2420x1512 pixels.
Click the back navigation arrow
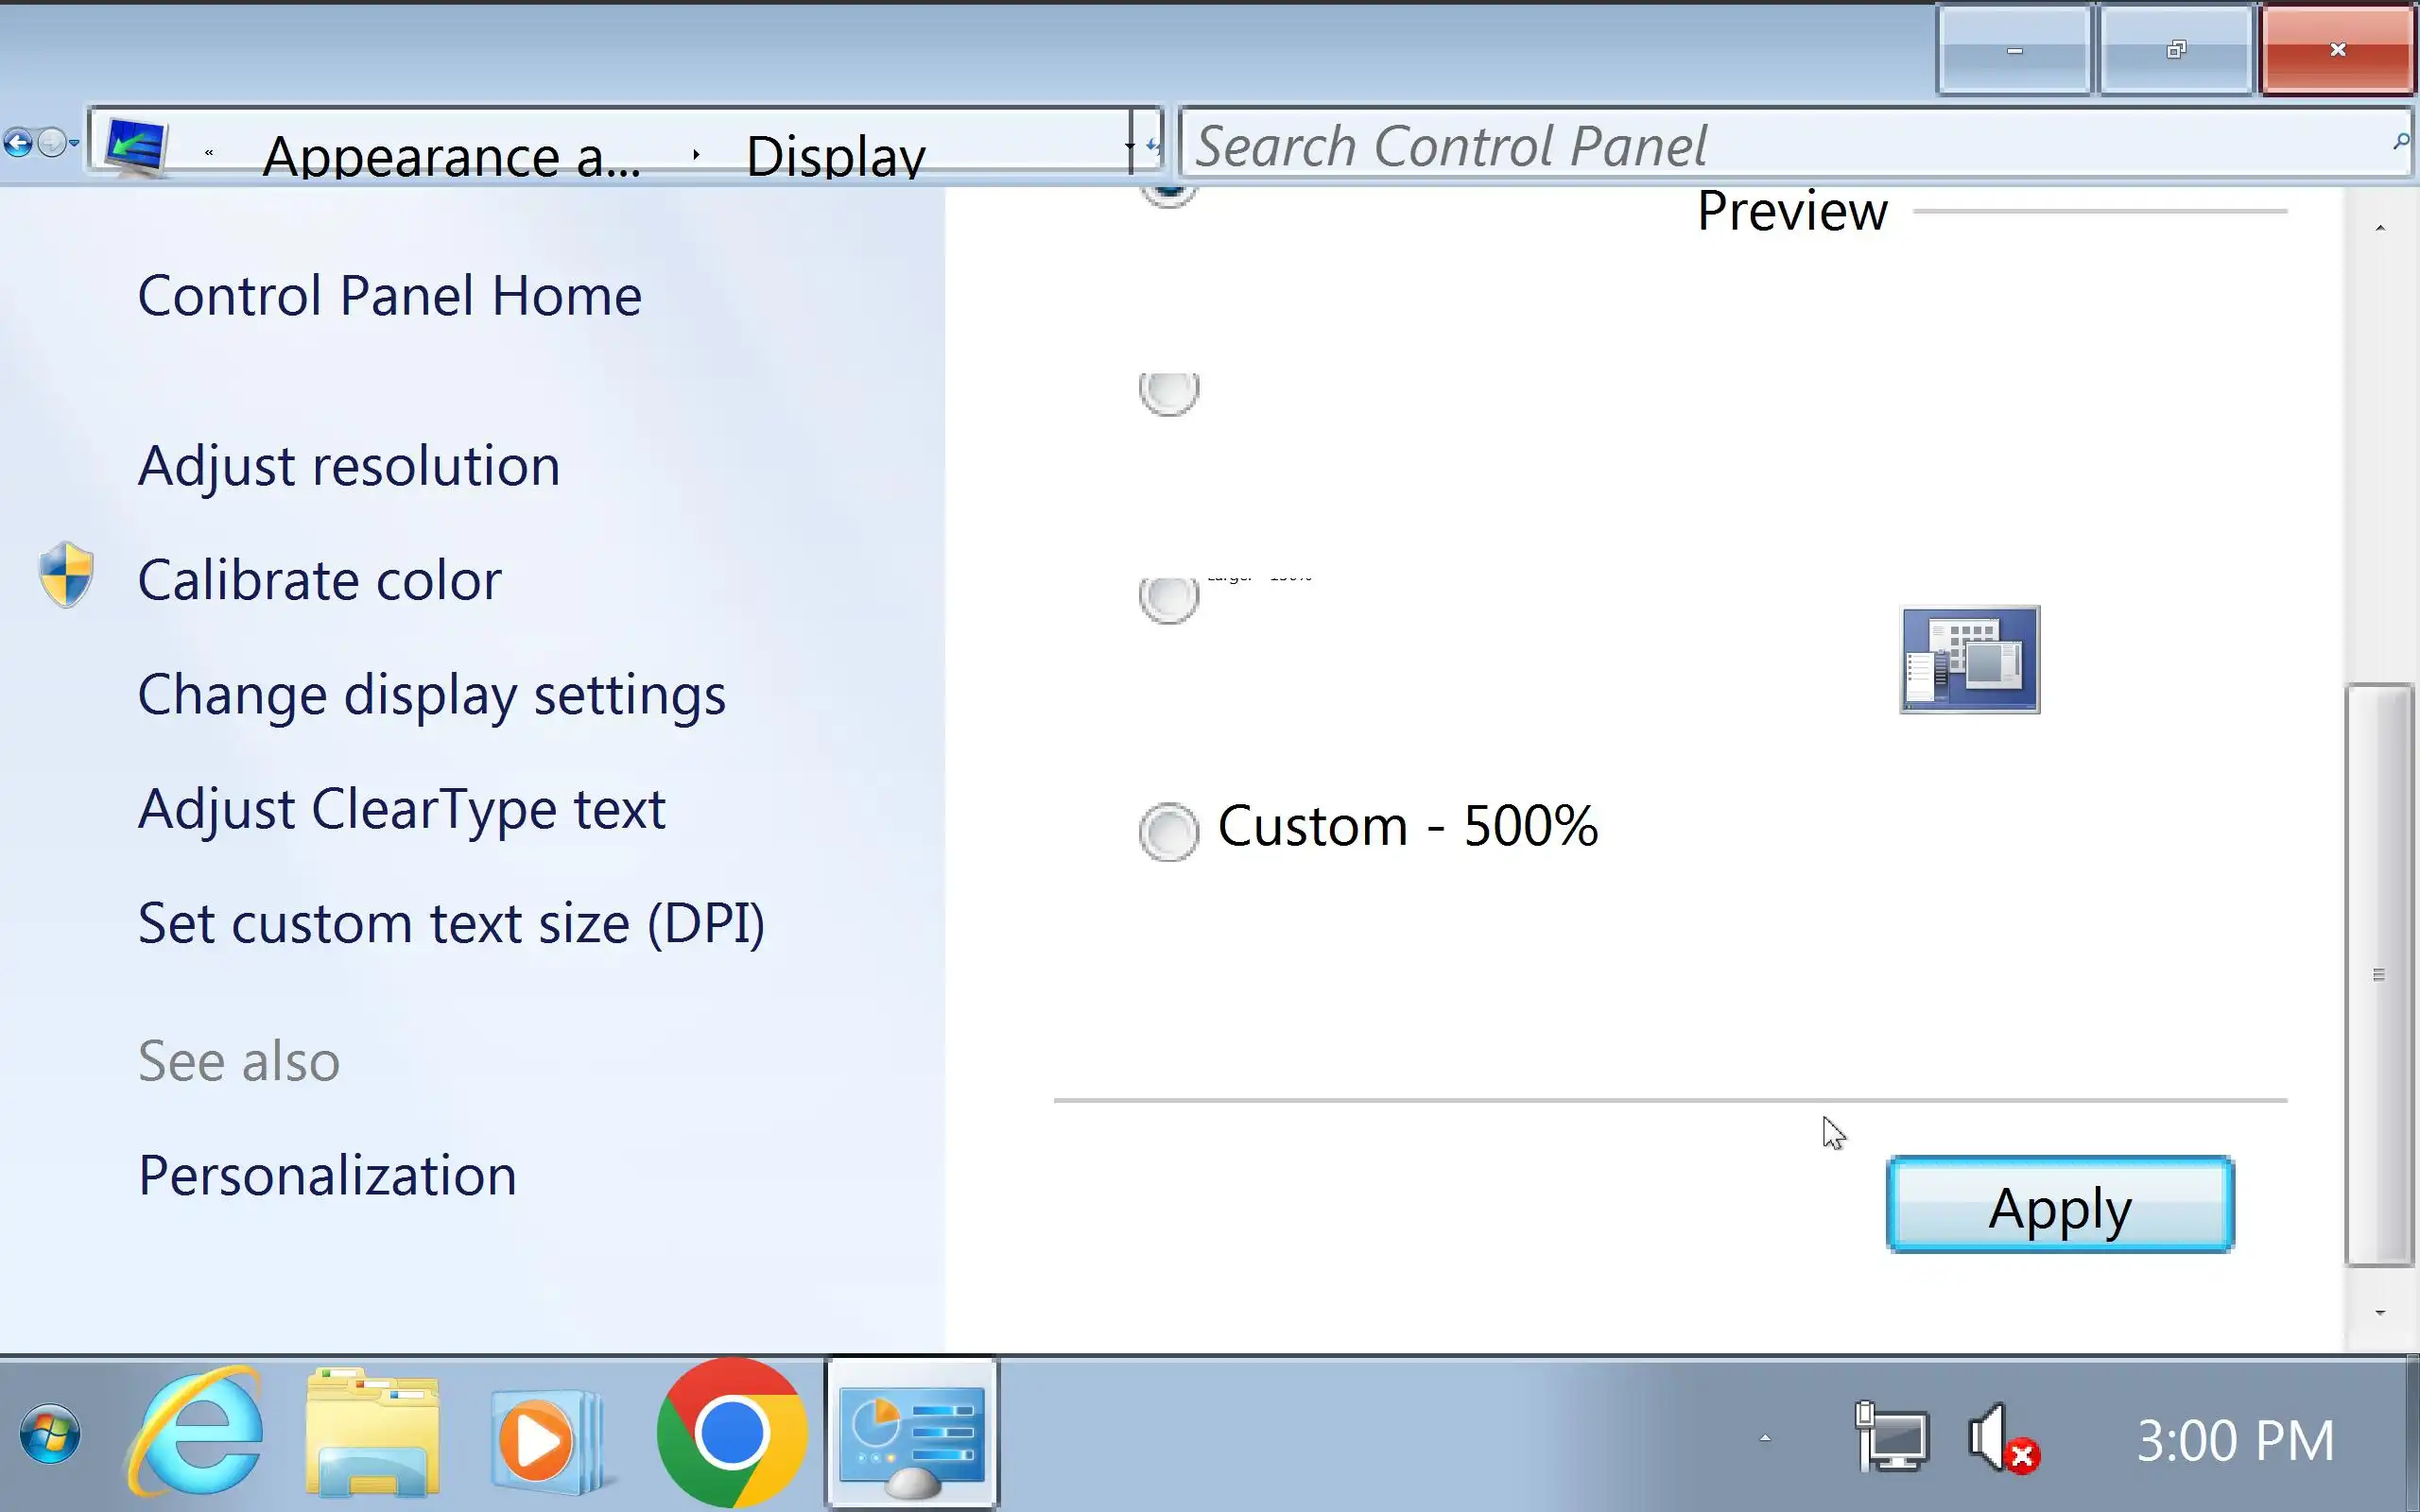tap(18, 144)
